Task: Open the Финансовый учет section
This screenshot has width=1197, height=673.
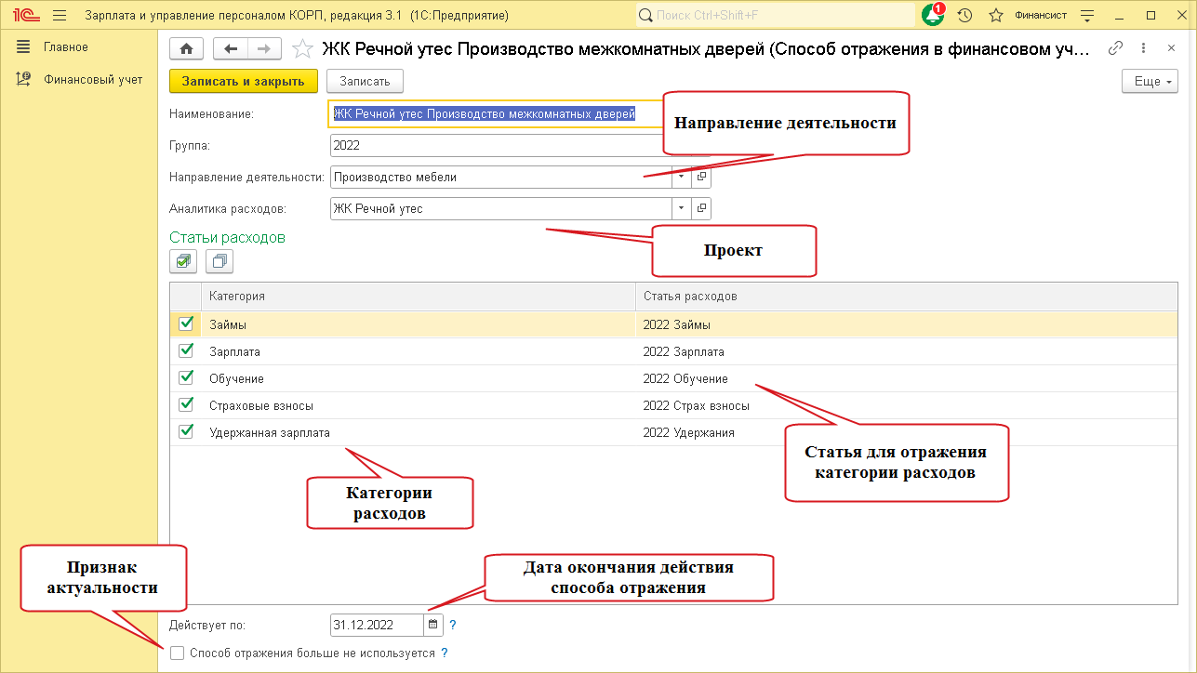Action: point(92,80)
